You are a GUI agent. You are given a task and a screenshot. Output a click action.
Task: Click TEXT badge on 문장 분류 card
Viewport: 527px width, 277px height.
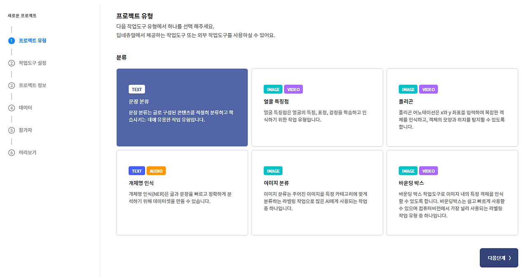(x=137, y=89)
